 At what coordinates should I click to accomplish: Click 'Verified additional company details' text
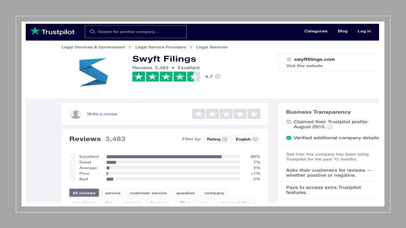coord(336,138)
